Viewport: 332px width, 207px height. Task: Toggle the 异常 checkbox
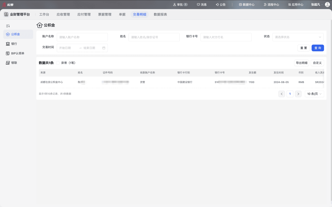tap(58, 63)
